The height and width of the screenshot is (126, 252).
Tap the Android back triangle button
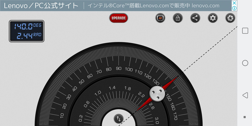point(245,95)
